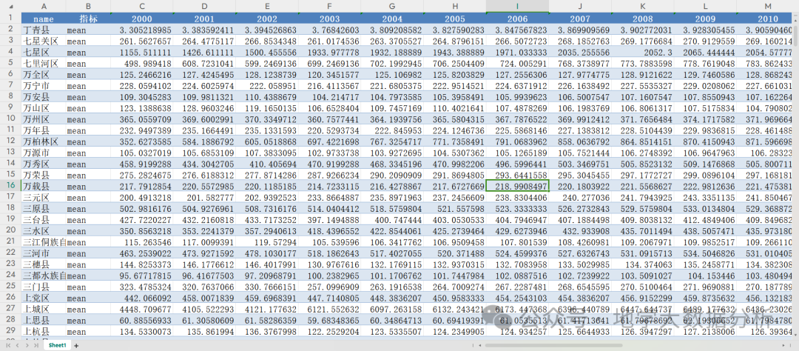Click cell with value 442.066092
799x351 pixels.
click(141, 297)
